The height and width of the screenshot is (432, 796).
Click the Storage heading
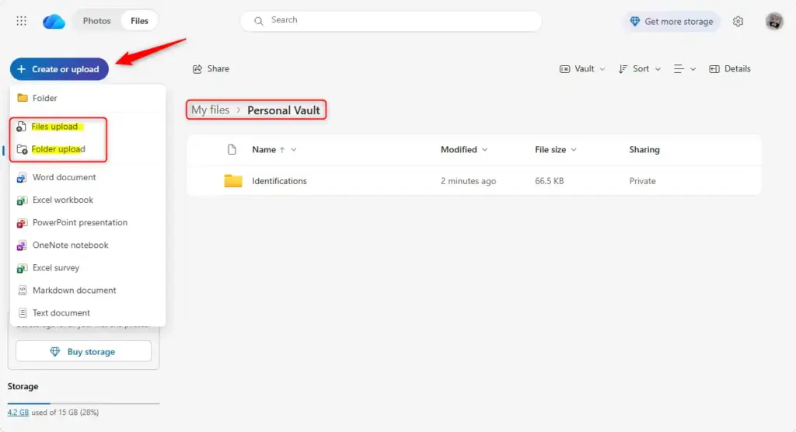click(x=23, y=386)
